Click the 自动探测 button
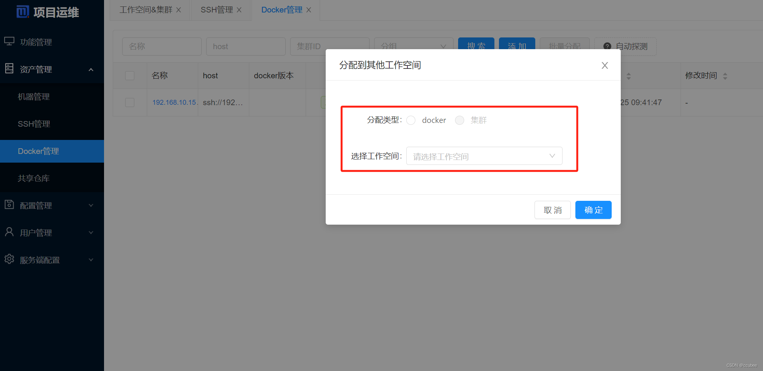763x371 pixels. pyautogui.click(x=625, y=46)
